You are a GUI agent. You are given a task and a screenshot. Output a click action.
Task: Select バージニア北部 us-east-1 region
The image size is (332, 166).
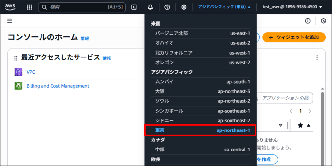coord(200,33)
